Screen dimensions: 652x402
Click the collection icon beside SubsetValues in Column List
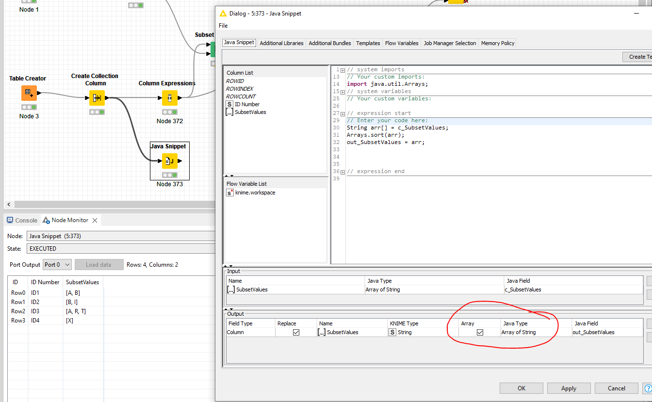[x=229, y=112]
